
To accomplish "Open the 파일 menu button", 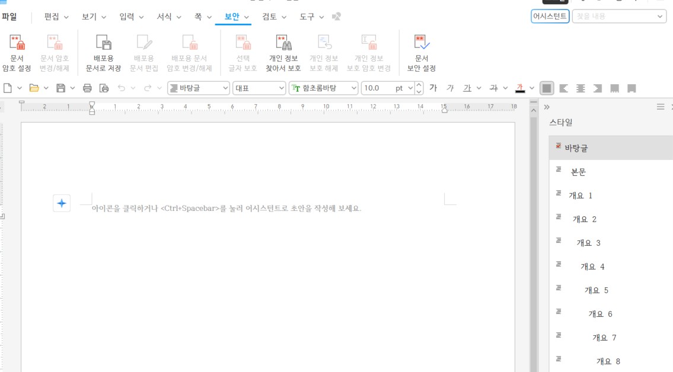I will pyautogui.click(x=9, y=17).
